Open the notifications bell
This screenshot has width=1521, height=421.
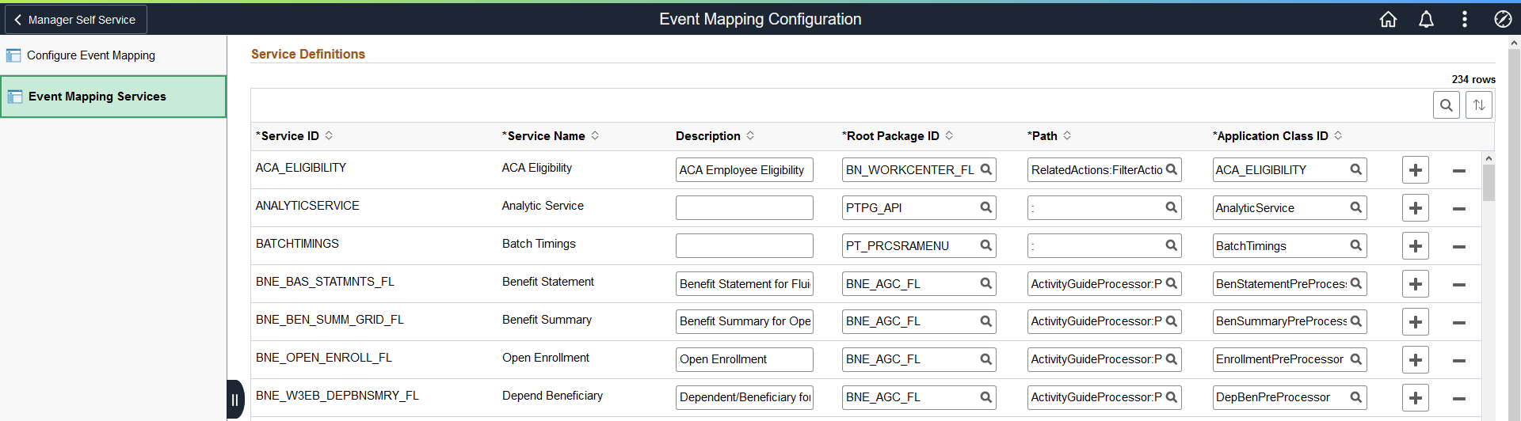[1426, 19]
